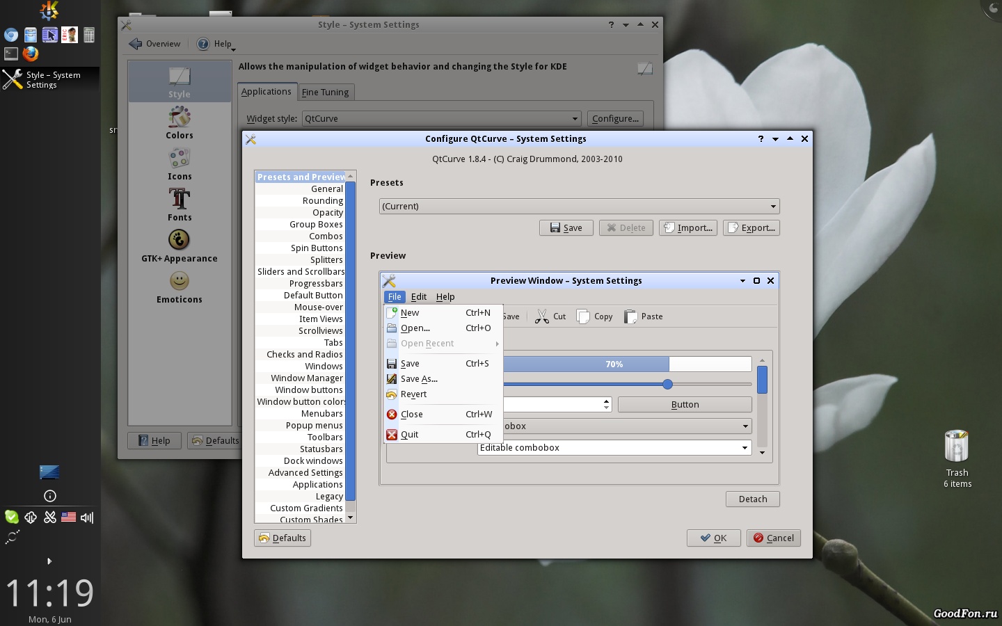The height and width of the screenshot is (626, 1002).
Task: Open the Help menu in Style window
Action: coord(216,44)
